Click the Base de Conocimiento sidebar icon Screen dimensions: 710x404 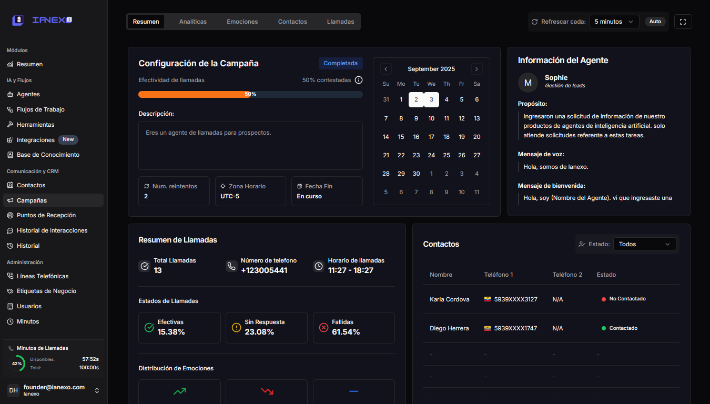coord(11,155)
